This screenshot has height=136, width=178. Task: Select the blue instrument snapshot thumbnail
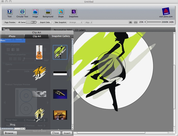pyautogui.click(x=60, y=94)
